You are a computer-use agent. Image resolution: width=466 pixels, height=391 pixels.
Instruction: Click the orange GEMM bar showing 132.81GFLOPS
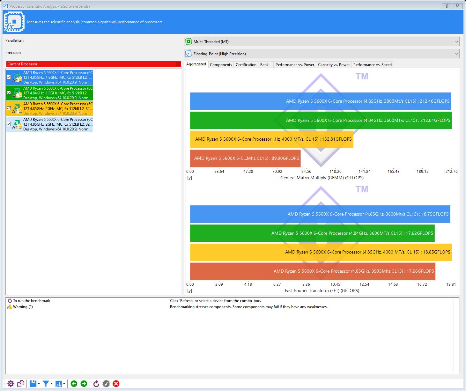click(x=272, y=139)
